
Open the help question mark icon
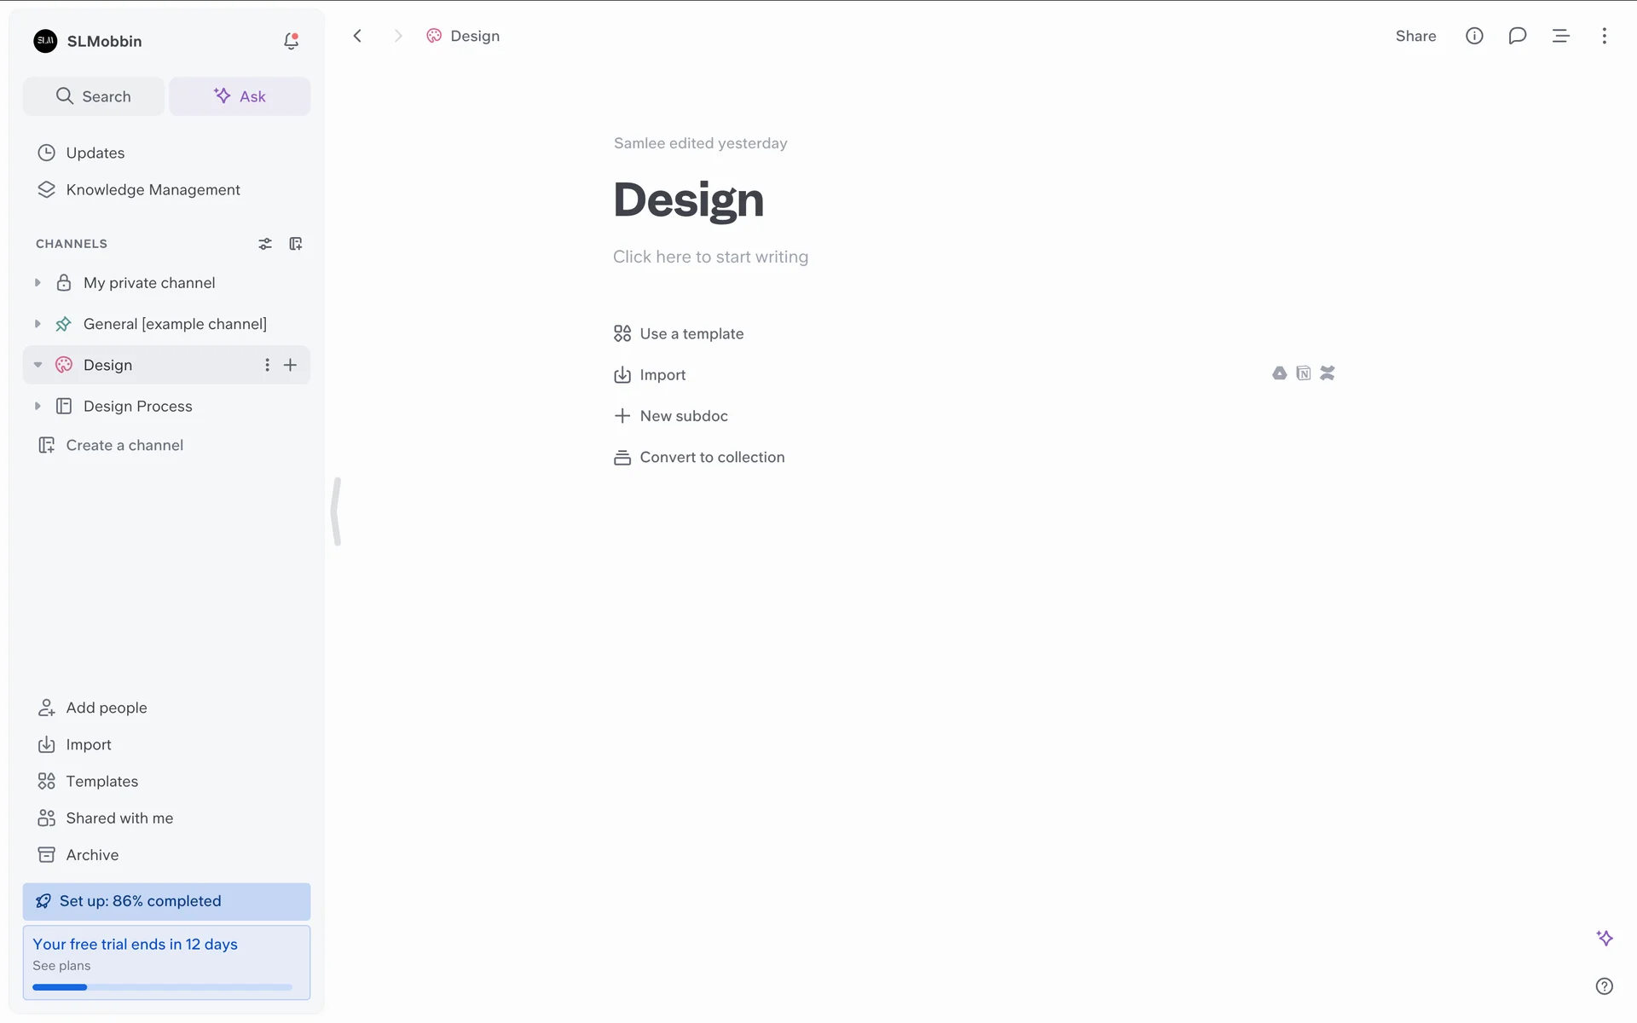click(1604, 986)
